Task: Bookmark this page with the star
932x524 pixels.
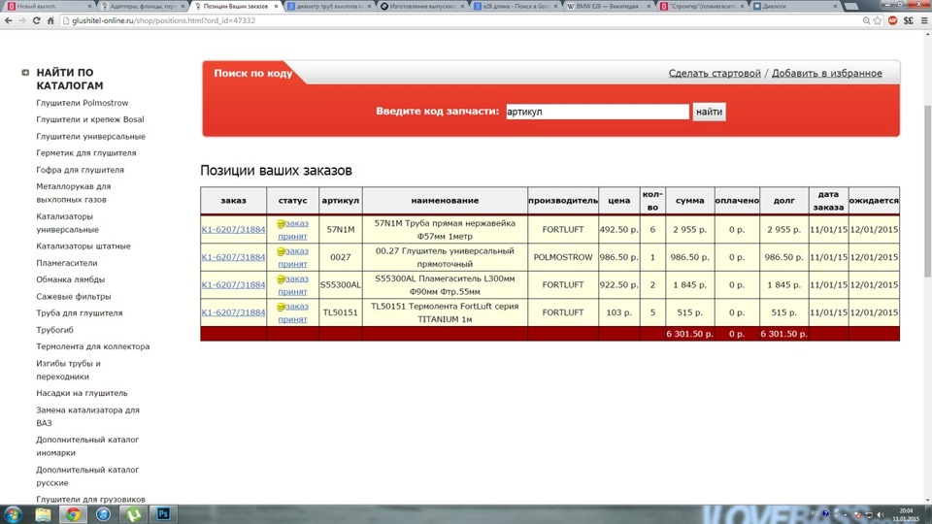Action: [x=878, y=20]
